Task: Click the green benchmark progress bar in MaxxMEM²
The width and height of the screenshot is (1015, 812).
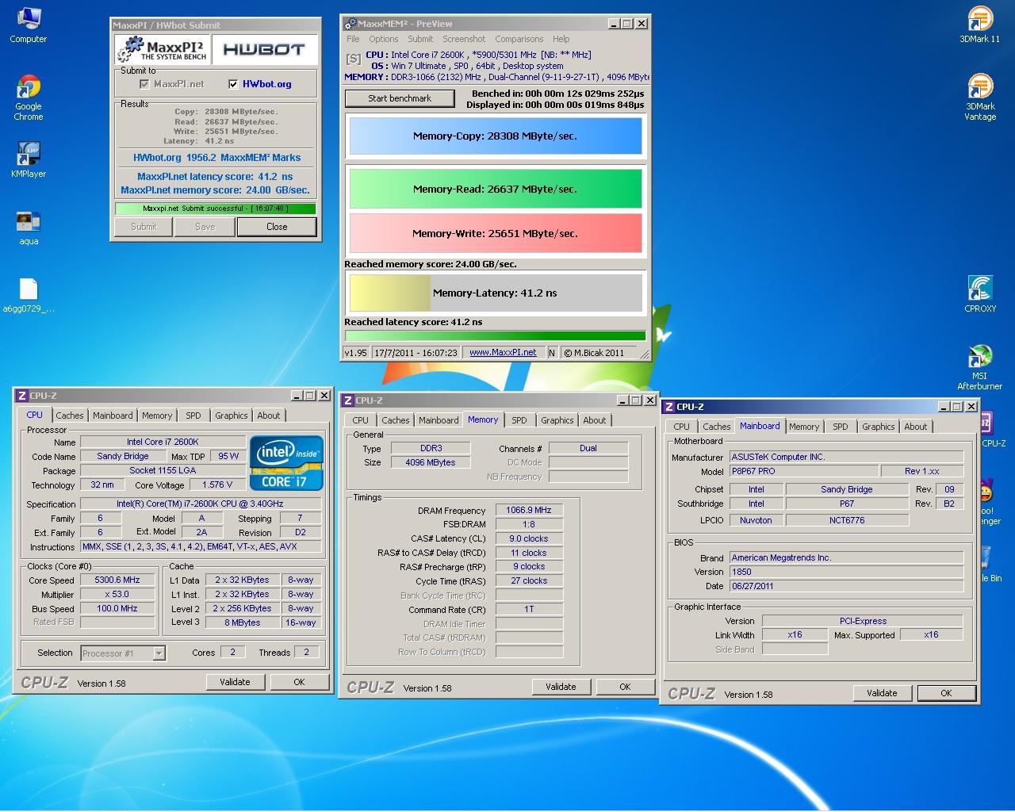Action: [x=496, y=335]
